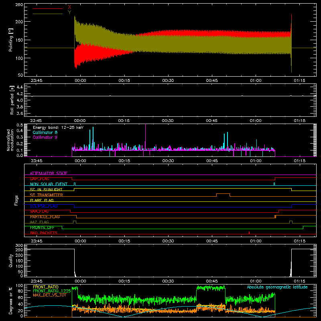
Task: Click the NON_SOLAR_EVENT flag label
Action: pos(49,184)
